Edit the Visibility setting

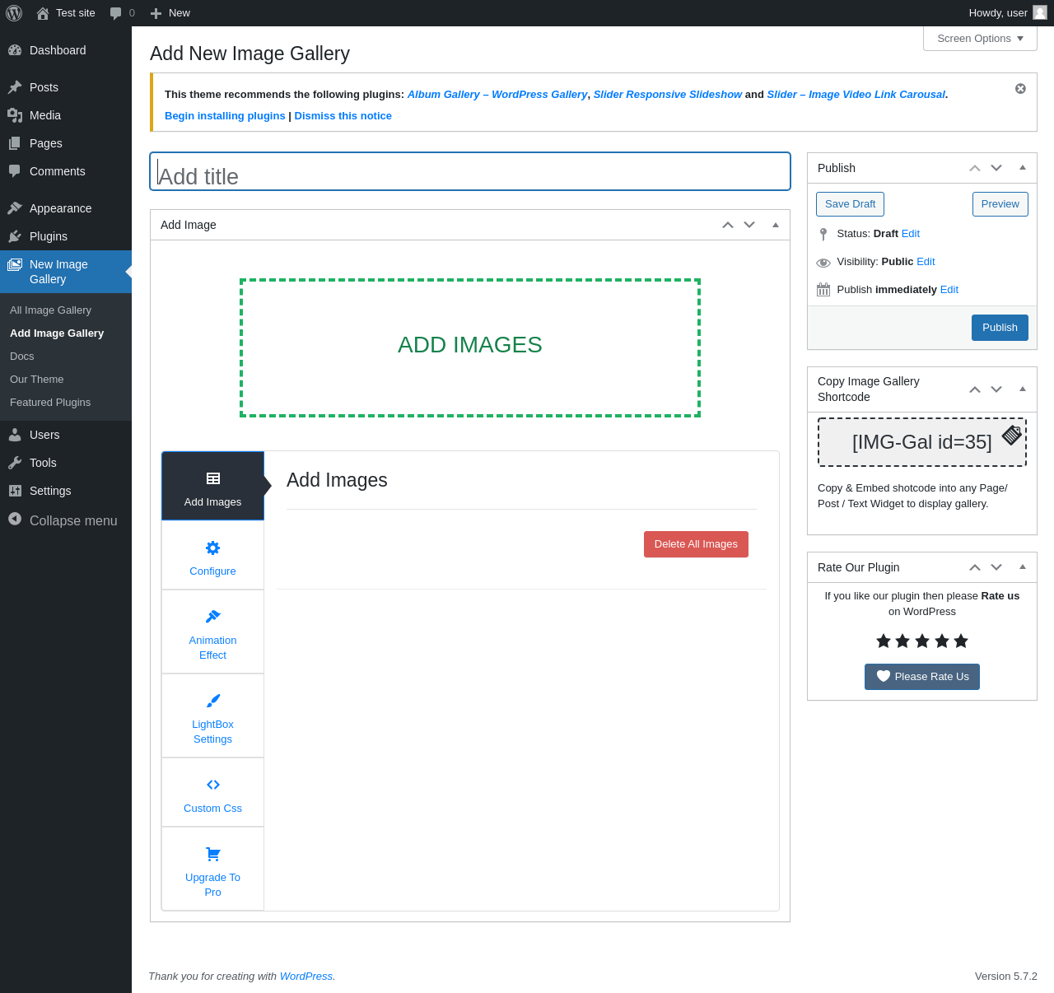click(x=926, y=262)
